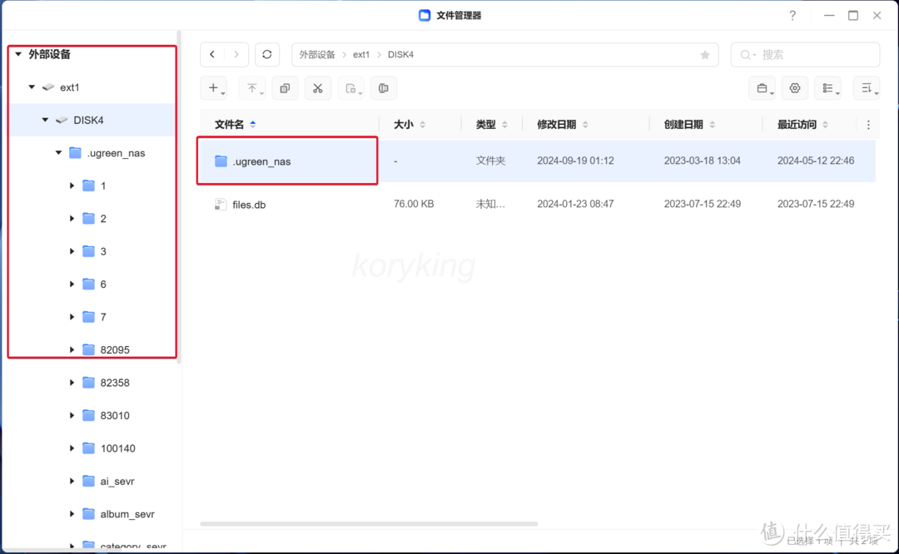Viewport: 899px width, 554px height.
Task: Click the view mode (list) icon
Action: (827, 87)
